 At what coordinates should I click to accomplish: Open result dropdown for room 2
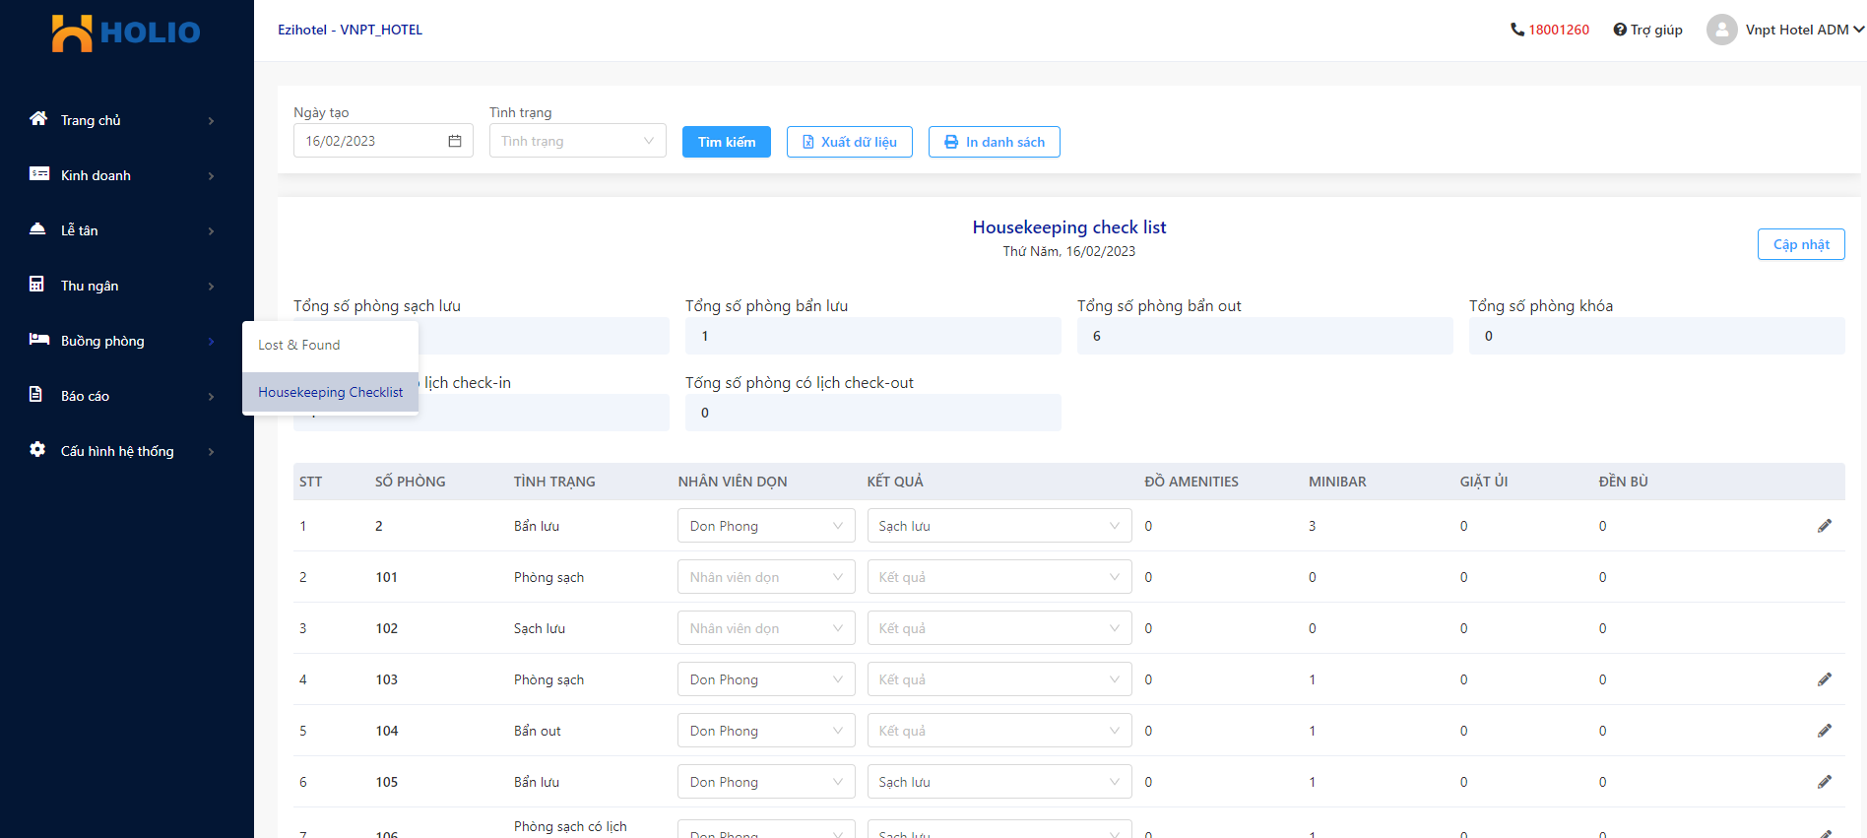[998, 526]
